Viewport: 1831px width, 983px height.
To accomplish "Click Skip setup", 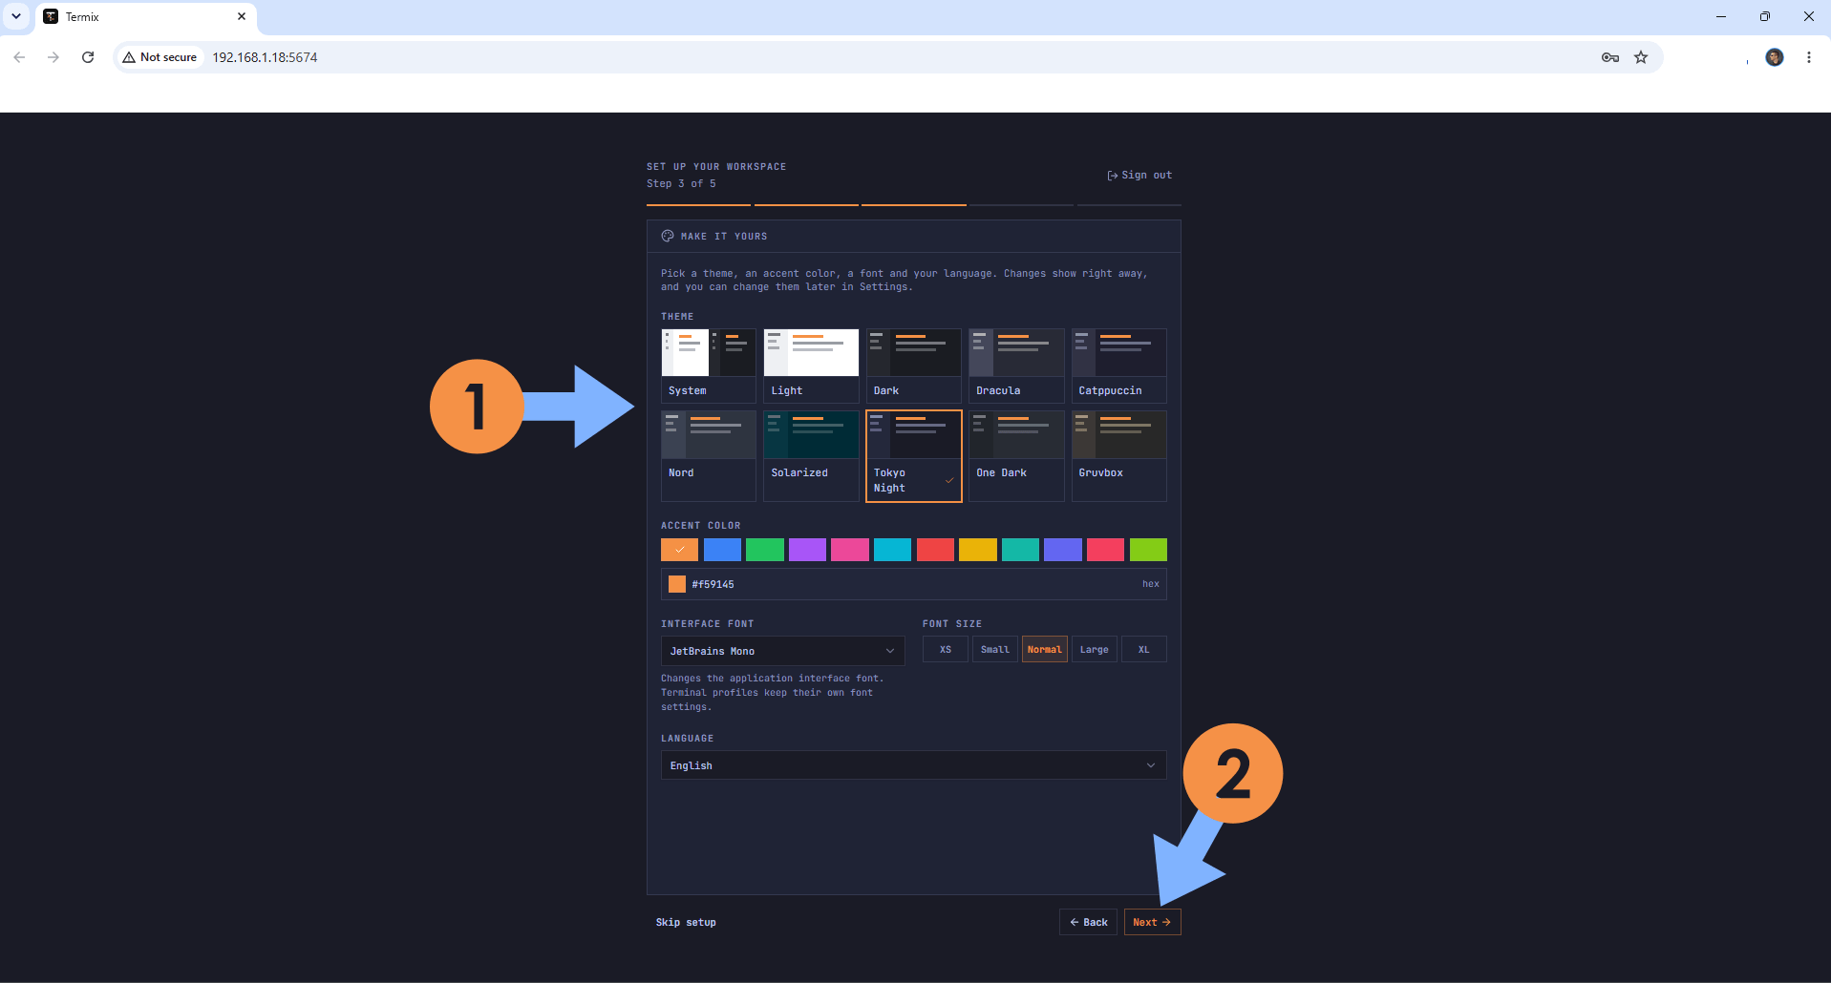I will click(686, 922).
